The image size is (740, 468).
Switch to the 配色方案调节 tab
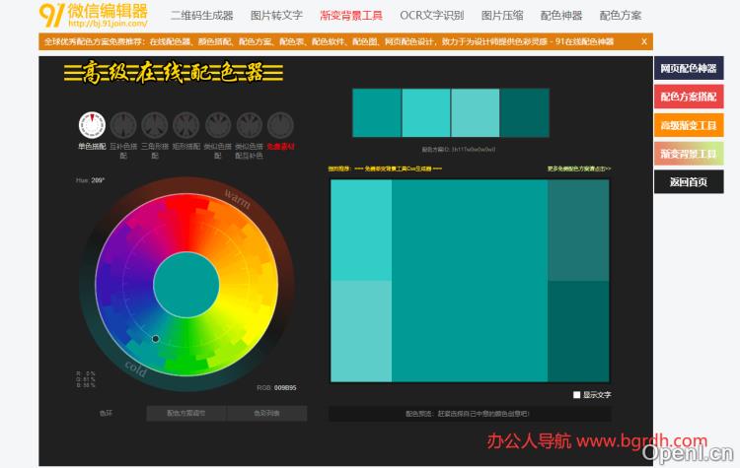click(186, 414)
